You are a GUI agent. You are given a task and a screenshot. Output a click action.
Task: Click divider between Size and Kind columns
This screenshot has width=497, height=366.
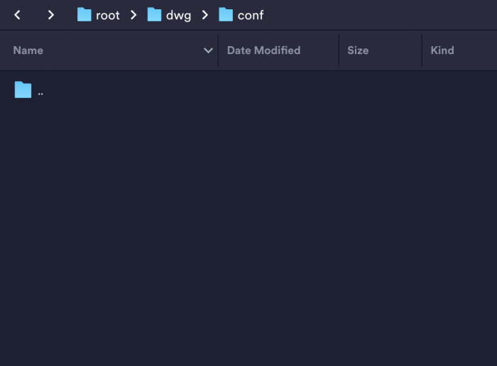point(422,50)
